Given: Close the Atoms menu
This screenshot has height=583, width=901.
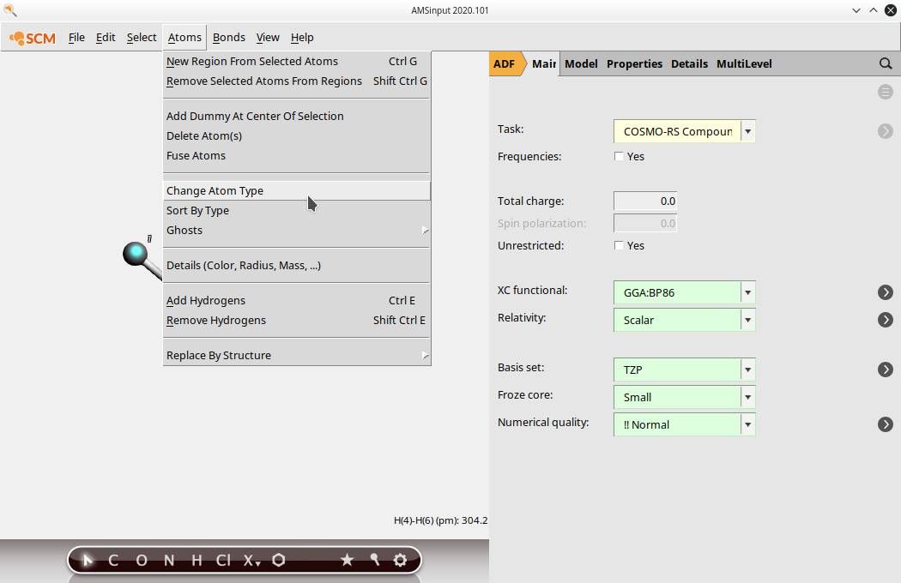Looking at the screenshot, I should click(x=184, y=38).
